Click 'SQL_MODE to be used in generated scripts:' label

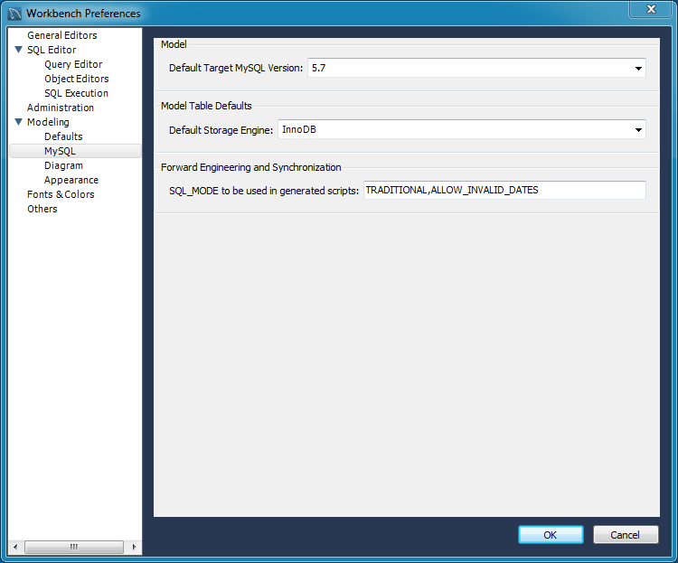pyautogui.click(x=264, y=191)
